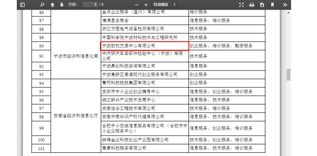The width and height of the screenshot is (317, 156).
Task: Click row number 94 cell
Action: [x=41, y=83]
